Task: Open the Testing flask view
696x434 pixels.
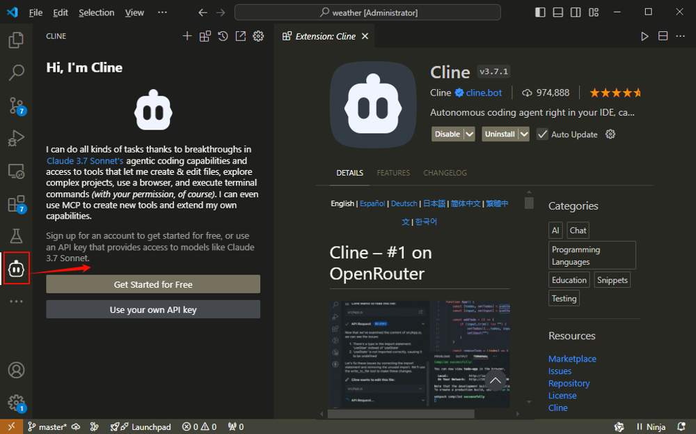Action: [16, 237]
